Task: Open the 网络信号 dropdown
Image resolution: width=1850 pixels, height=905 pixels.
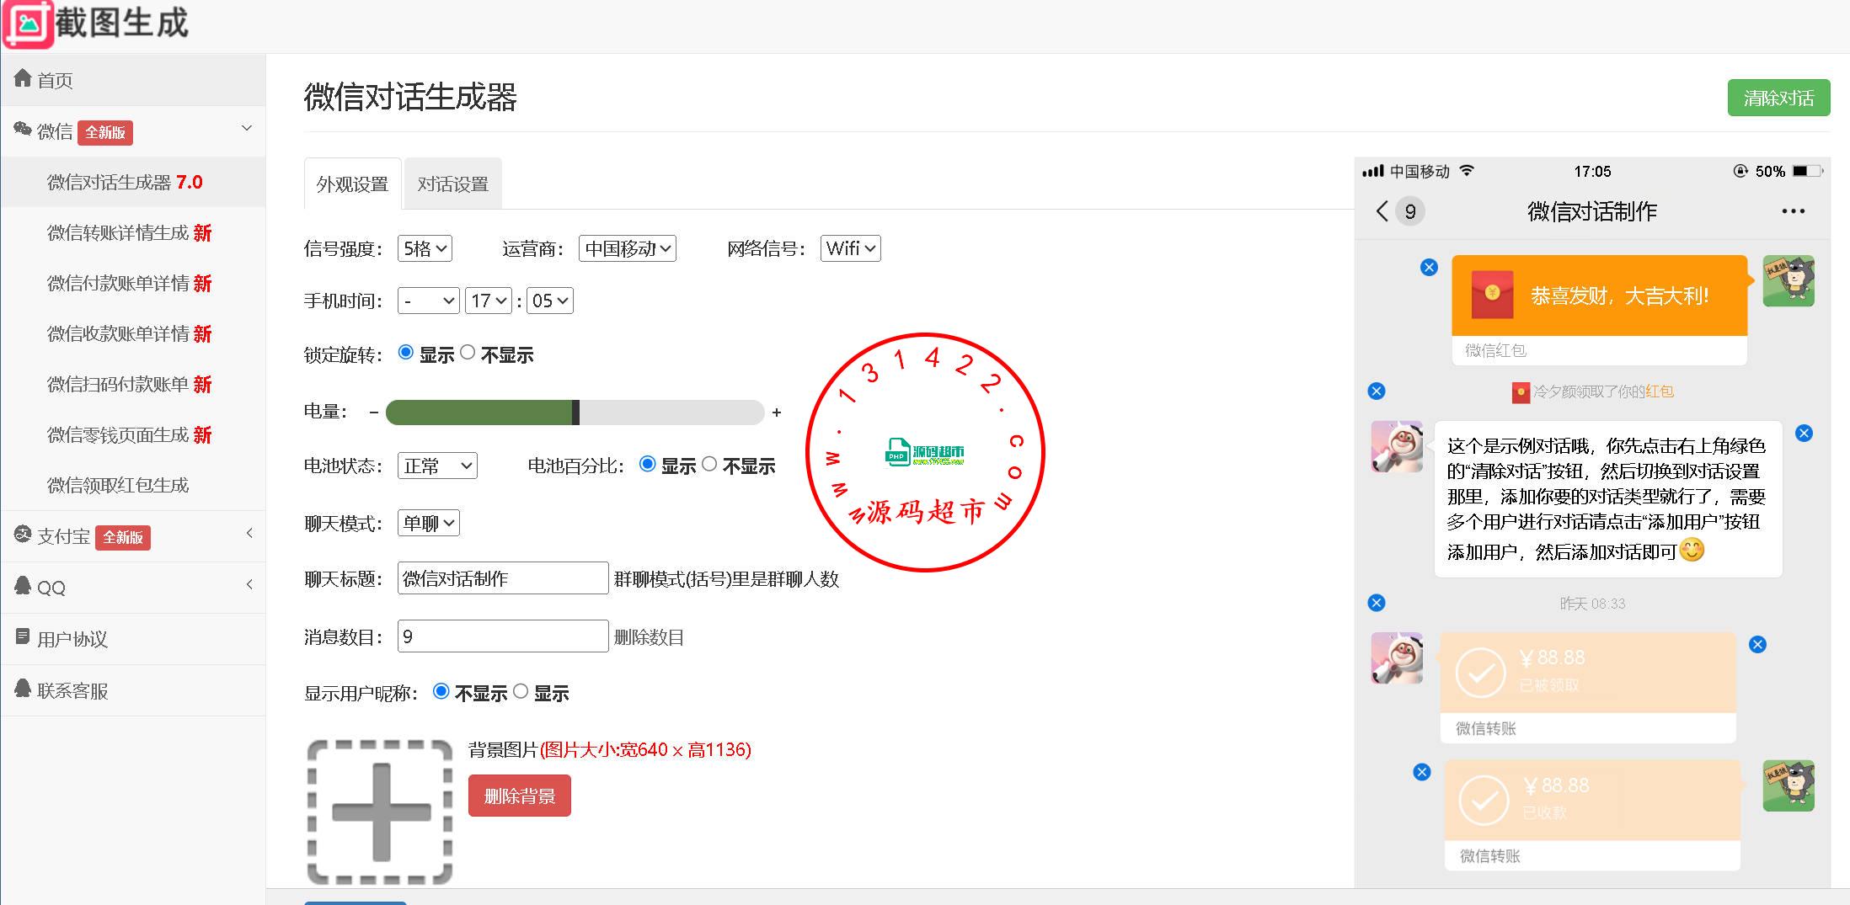Action: tap(851, 248)
